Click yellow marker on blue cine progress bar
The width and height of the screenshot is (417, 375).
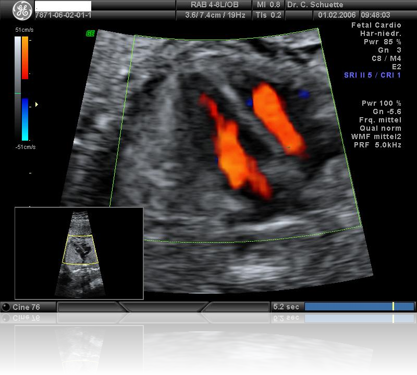(393, 307)
